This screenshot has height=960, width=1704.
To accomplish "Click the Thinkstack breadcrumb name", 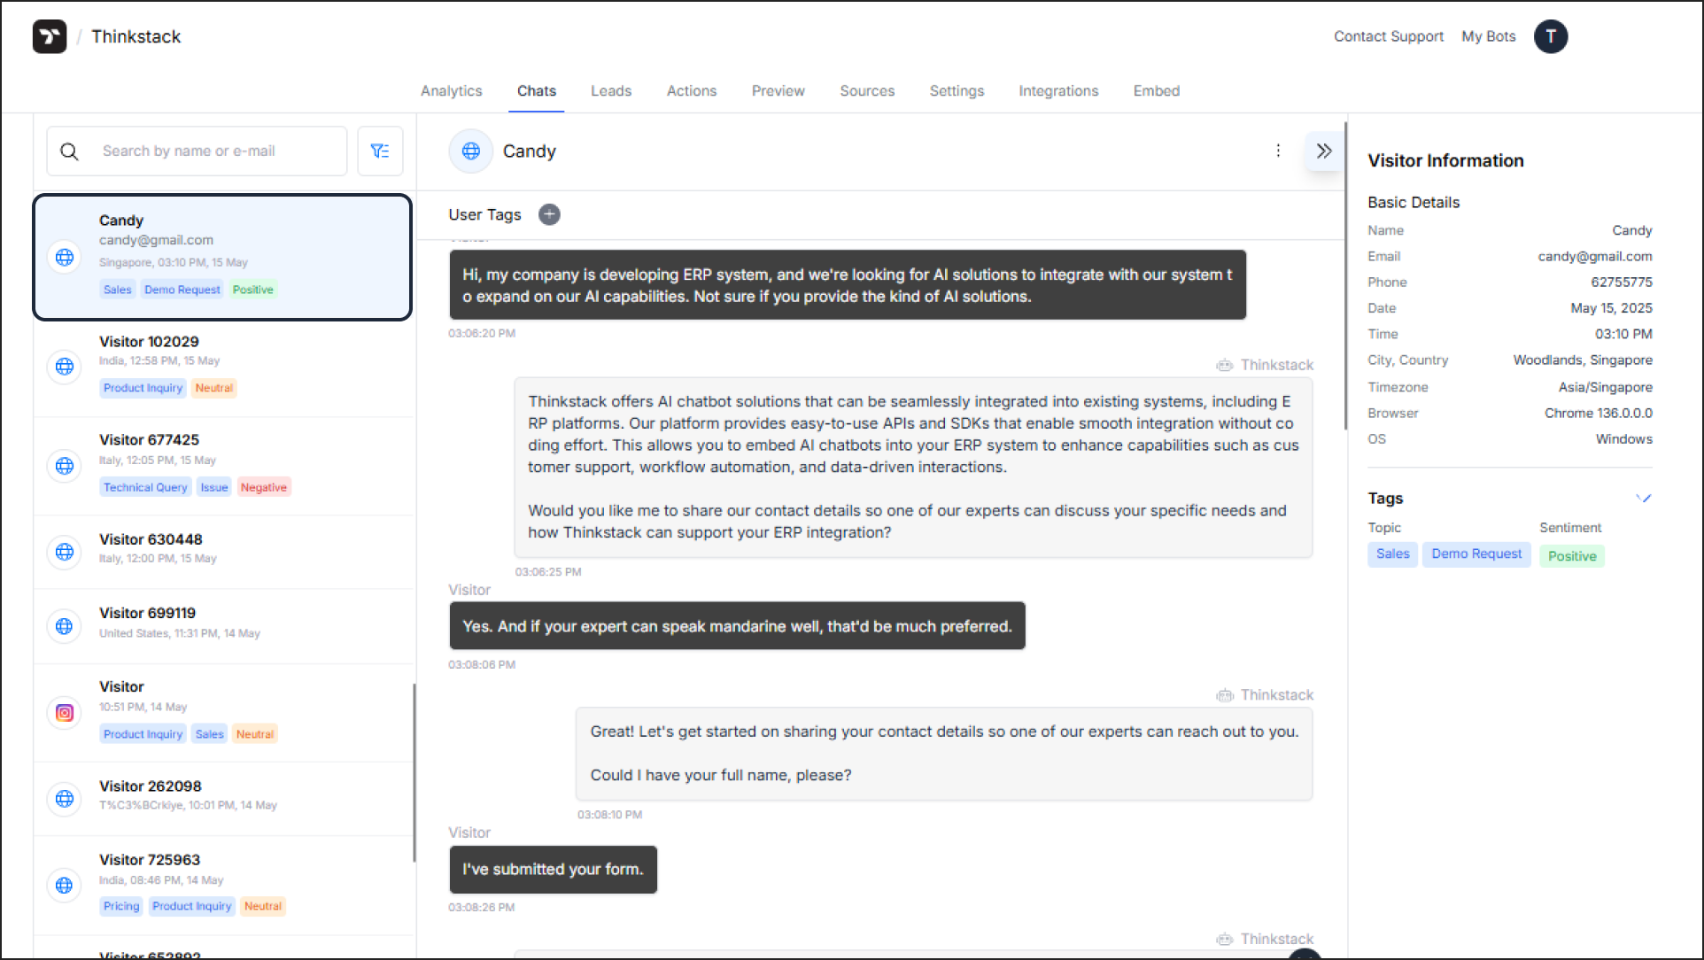I will pos(136,36).
